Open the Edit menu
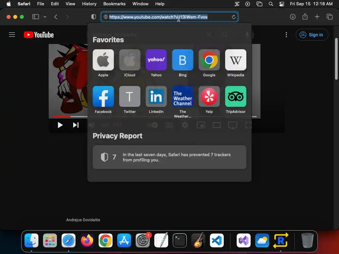The height and width of the screenshot is (254, 339). (x=55, y=4)
